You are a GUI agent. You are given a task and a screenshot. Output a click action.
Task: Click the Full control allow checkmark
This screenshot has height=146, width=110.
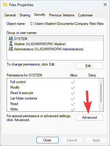(x=73, y=82)
